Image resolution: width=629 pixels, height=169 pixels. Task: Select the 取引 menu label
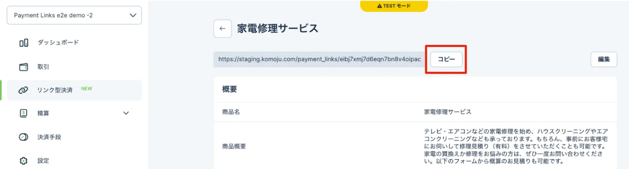pyautogui.click(x=43, y=67)
